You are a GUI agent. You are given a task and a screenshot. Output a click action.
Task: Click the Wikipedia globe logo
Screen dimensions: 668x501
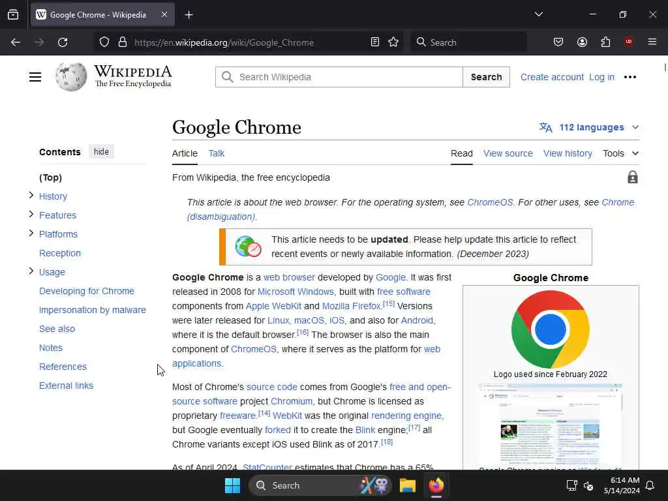tap(70, 77)
